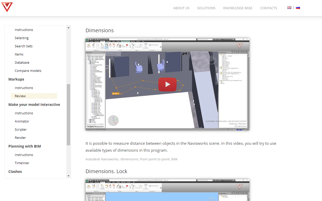The height and width of the screenshot is (201, 322).
Task: Click the red V site logo
Action: (7, 7)
